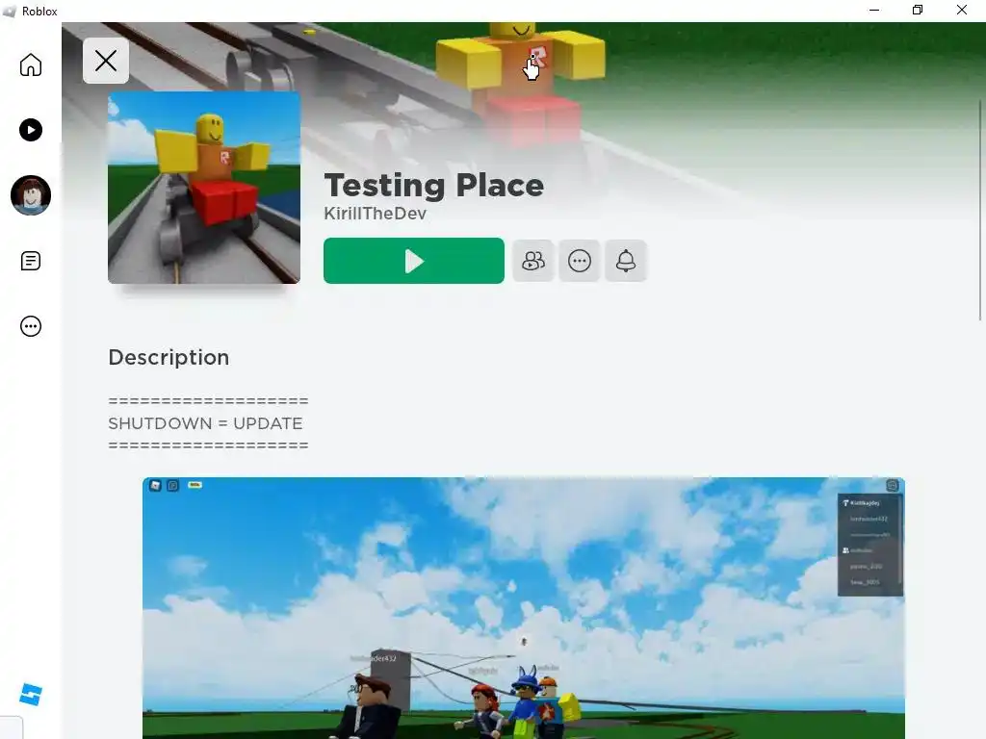986x739 pixels.
Task: Minimize the Roblox window
Action: coord(874,10)
